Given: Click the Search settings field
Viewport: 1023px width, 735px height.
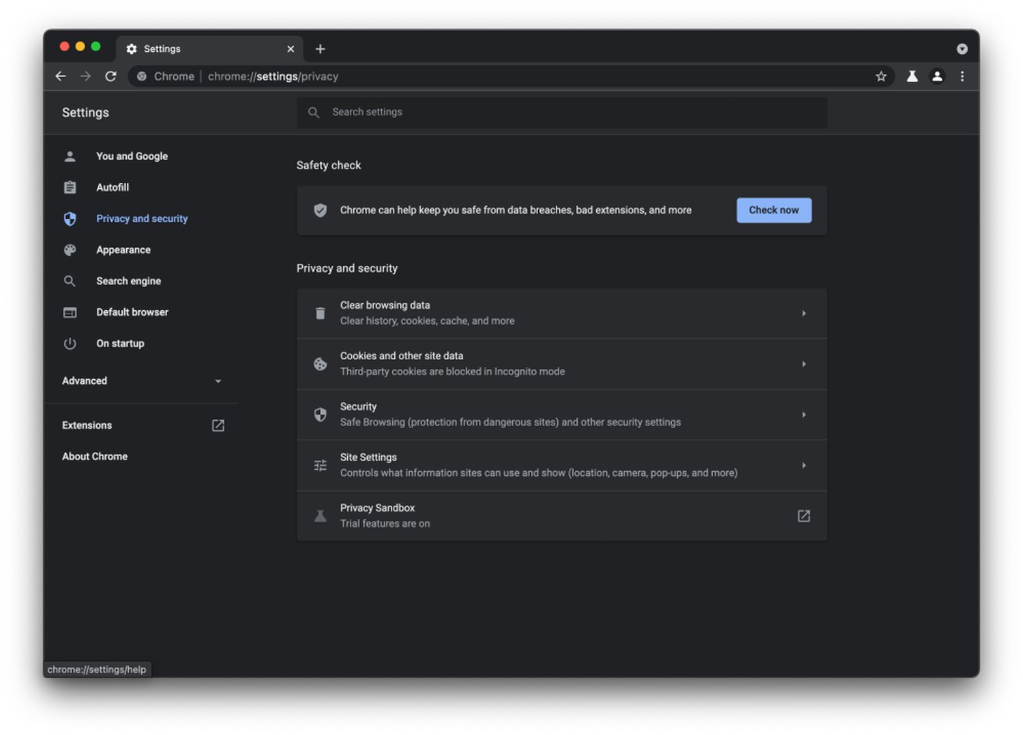Looking at the screenshot, I should [573, 112].
